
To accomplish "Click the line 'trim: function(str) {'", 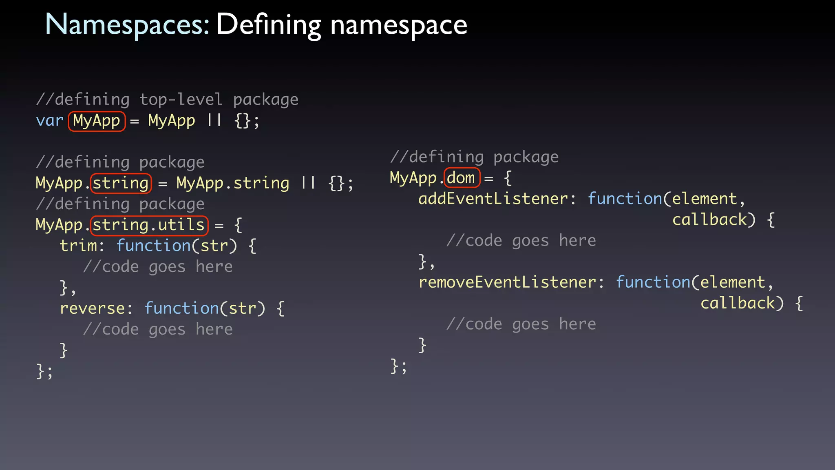I will (158, 246).
